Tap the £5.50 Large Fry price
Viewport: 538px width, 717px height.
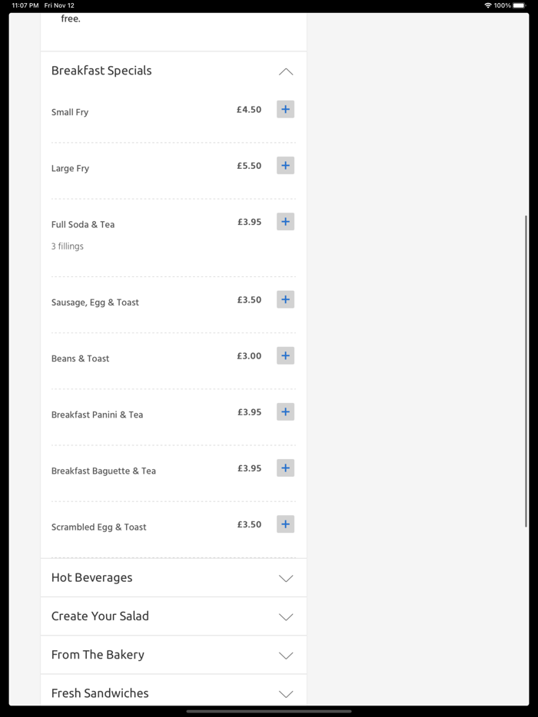coord(249,166)
